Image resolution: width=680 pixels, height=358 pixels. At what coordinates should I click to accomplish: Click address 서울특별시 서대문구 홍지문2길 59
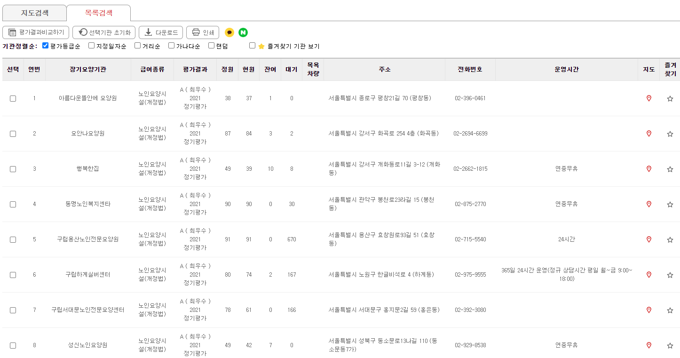tap(384, 310)
